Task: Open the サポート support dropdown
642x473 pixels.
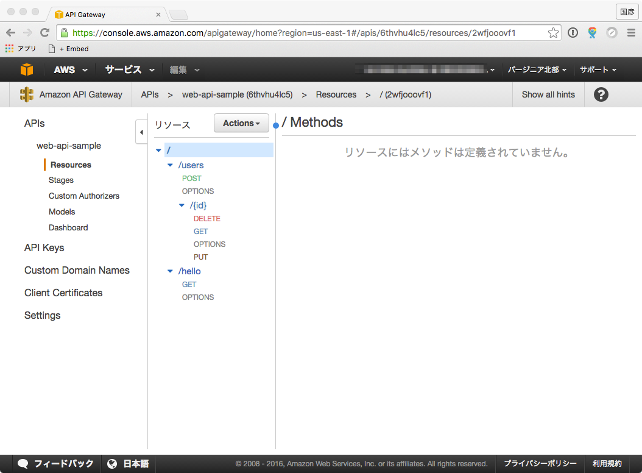Action: point(598,69)
